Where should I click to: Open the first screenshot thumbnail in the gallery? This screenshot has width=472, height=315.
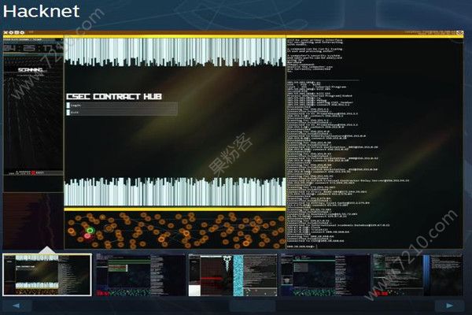click(48, 274)
